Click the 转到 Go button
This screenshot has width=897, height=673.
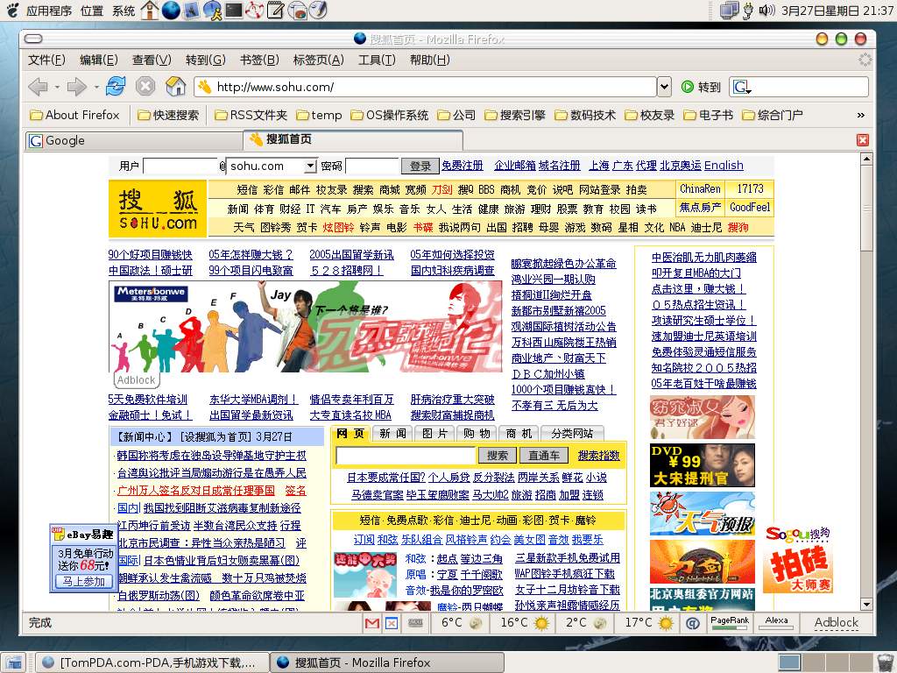pos(700,87)
